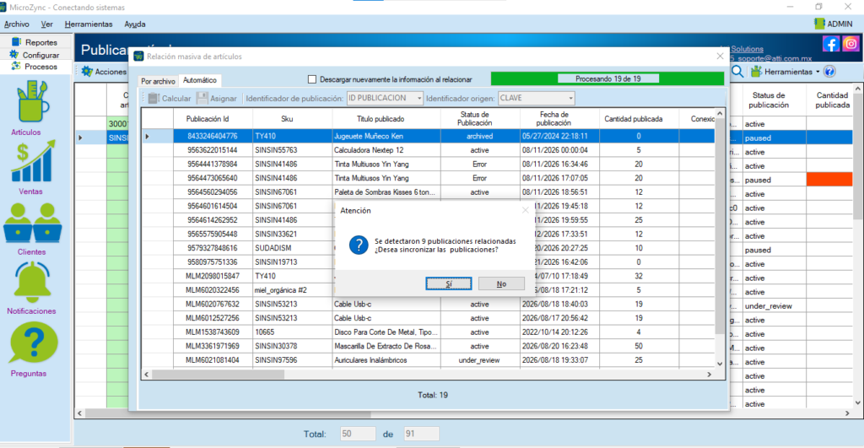Screen dimensions: 864x448
Task: Open the Facebook icon
Action: [830, 44]
